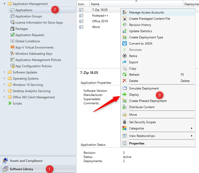199x173 pixels.
Task: Click the View Relationships icon
Action: click(125, 136)
